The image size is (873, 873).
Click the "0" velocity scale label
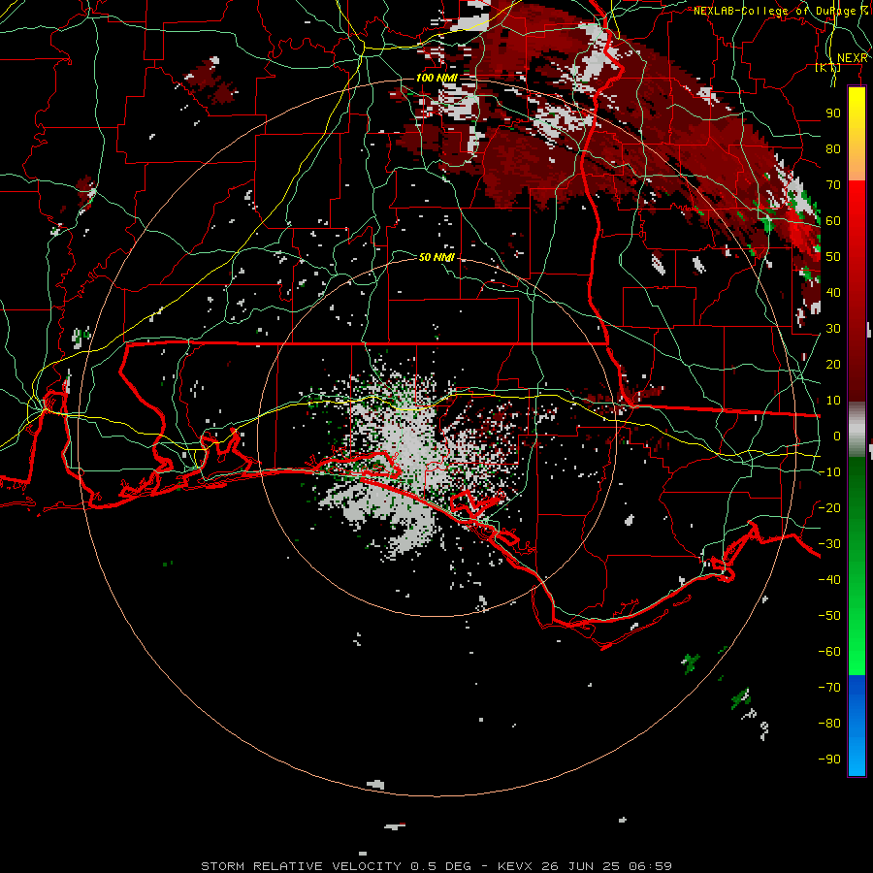(837, 436)
